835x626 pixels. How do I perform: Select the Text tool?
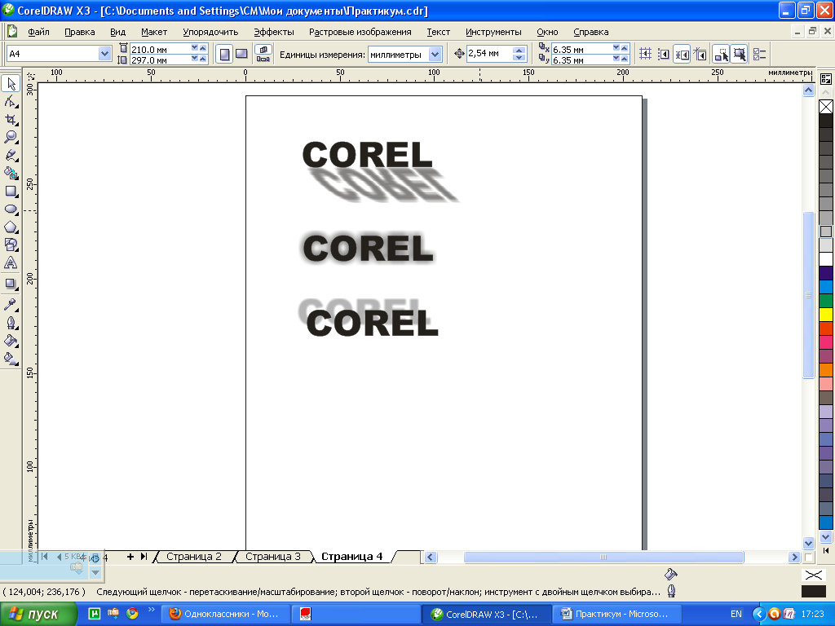11,263
